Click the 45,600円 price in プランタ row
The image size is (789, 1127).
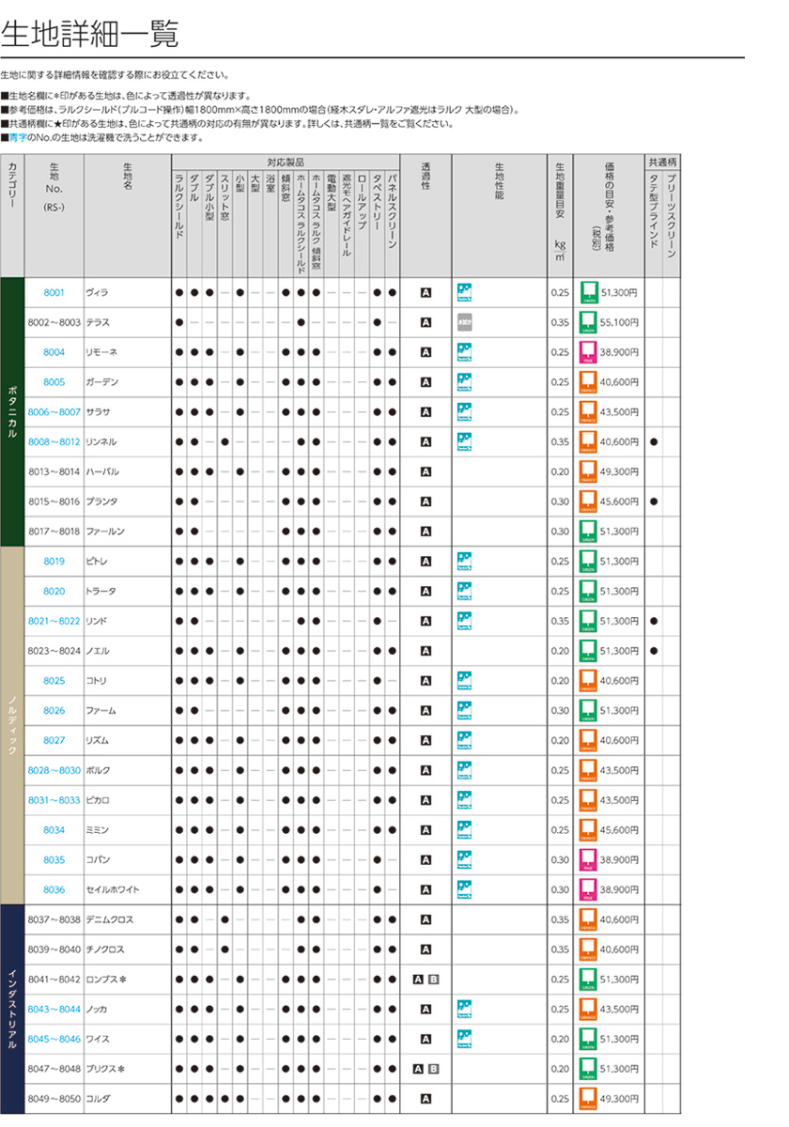pos(621,502)
